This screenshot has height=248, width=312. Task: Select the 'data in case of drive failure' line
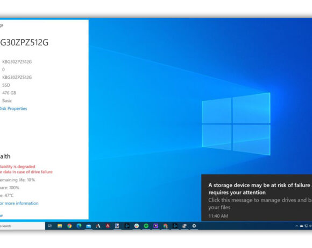coord(26,172)
